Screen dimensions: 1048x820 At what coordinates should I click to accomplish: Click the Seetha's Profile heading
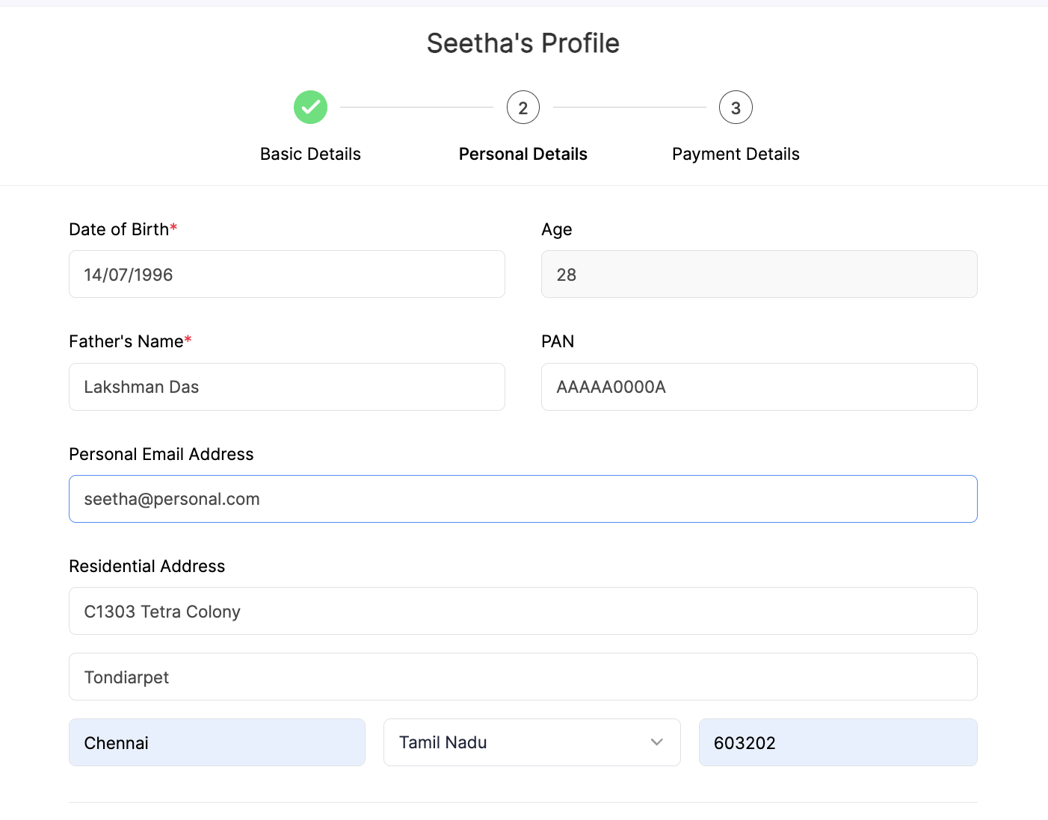click(523, 43)
